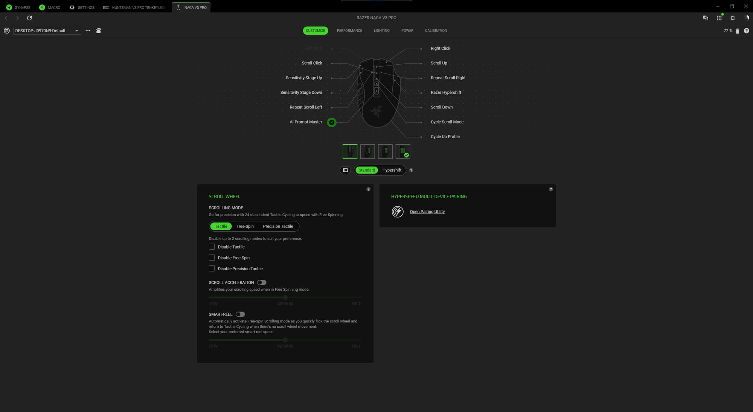Image resolution: width=753 pixels, height=412 pixels.
Task: Click the refresh icon
Action: click(x=29, y=18)
